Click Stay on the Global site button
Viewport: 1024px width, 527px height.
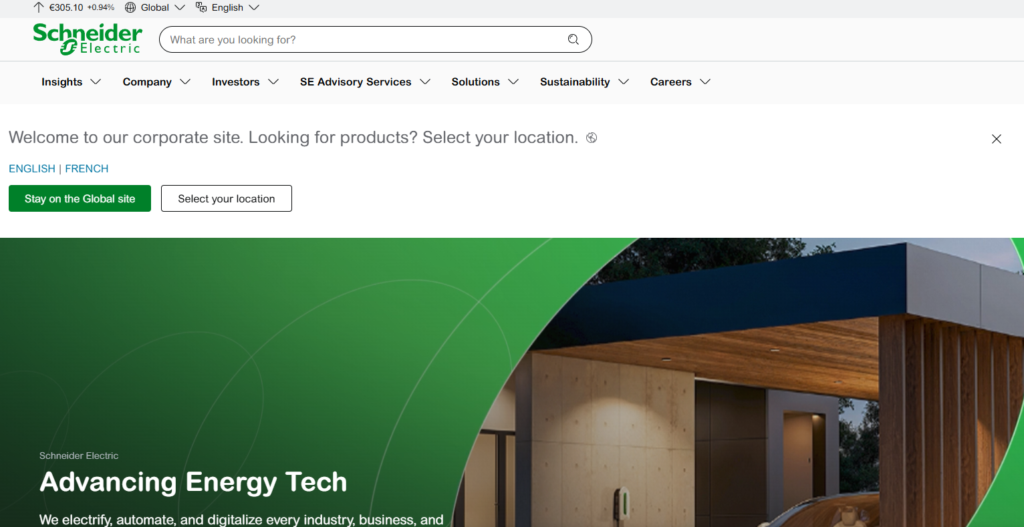pyautogui.click(x=80, y=198)
